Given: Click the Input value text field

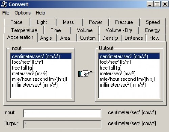Looking at the screenshot, I should click(62, 113).
